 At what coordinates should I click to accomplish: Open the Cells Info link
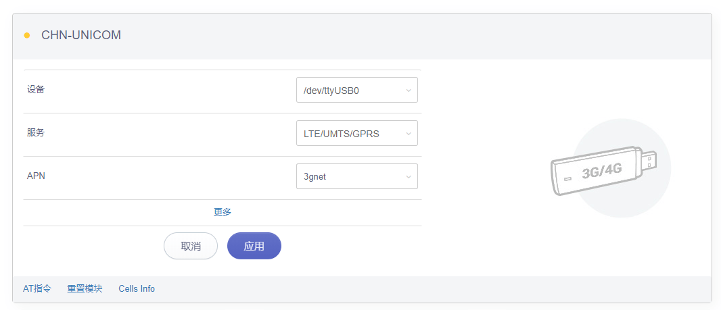pyautogui.click(x=137, y=288)
